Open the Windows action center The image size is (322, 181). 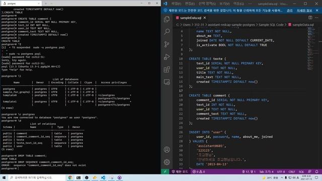pos(316,177)
